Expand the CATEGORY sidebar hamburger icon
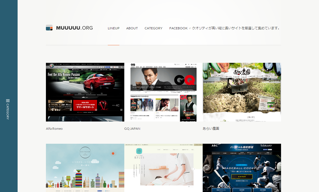The width and height of the screenshot is (319, 192). tap(8, 101)
